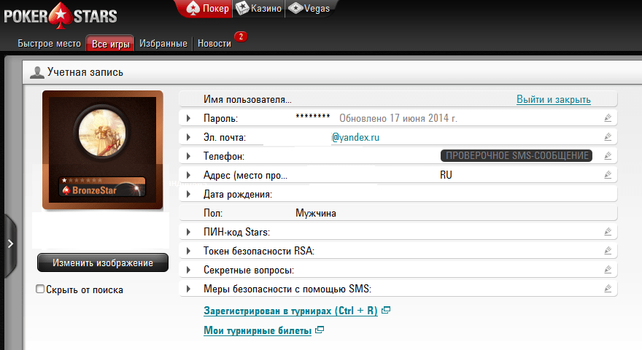
Task: Click the edit pencil for Адрес row
Action: point(607,175)
